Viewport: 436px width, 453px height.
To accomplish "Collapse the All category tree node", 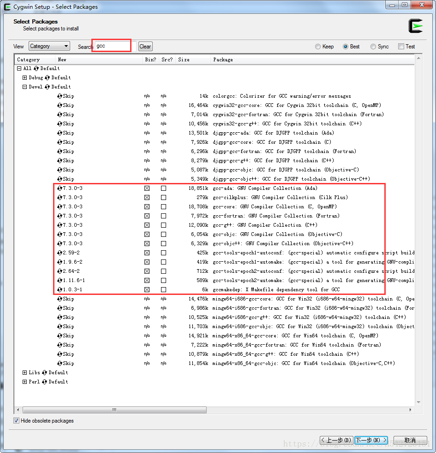I will [x=19, y=69].
